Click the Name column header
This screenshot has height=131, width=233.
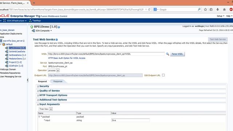(57, 113)
